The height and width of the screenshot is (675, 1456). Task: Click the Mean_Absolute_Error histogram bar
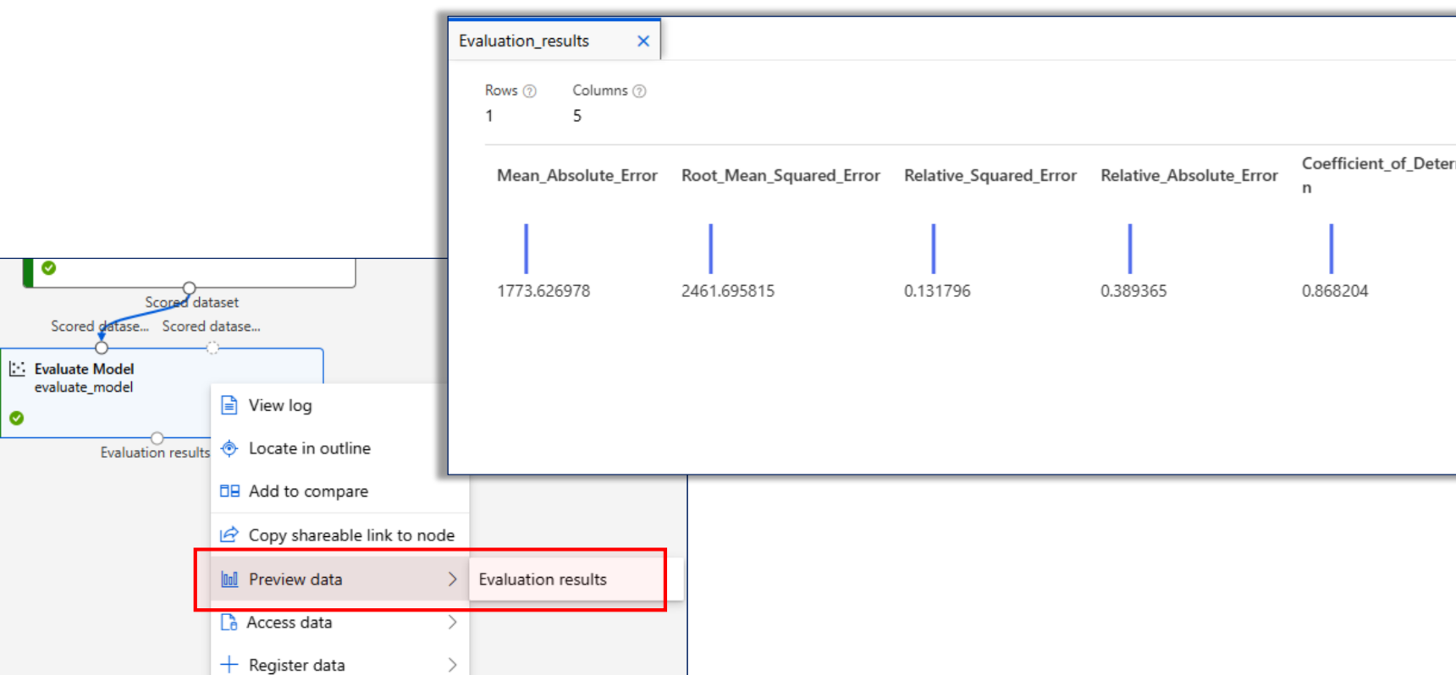[x=526, y=249]
